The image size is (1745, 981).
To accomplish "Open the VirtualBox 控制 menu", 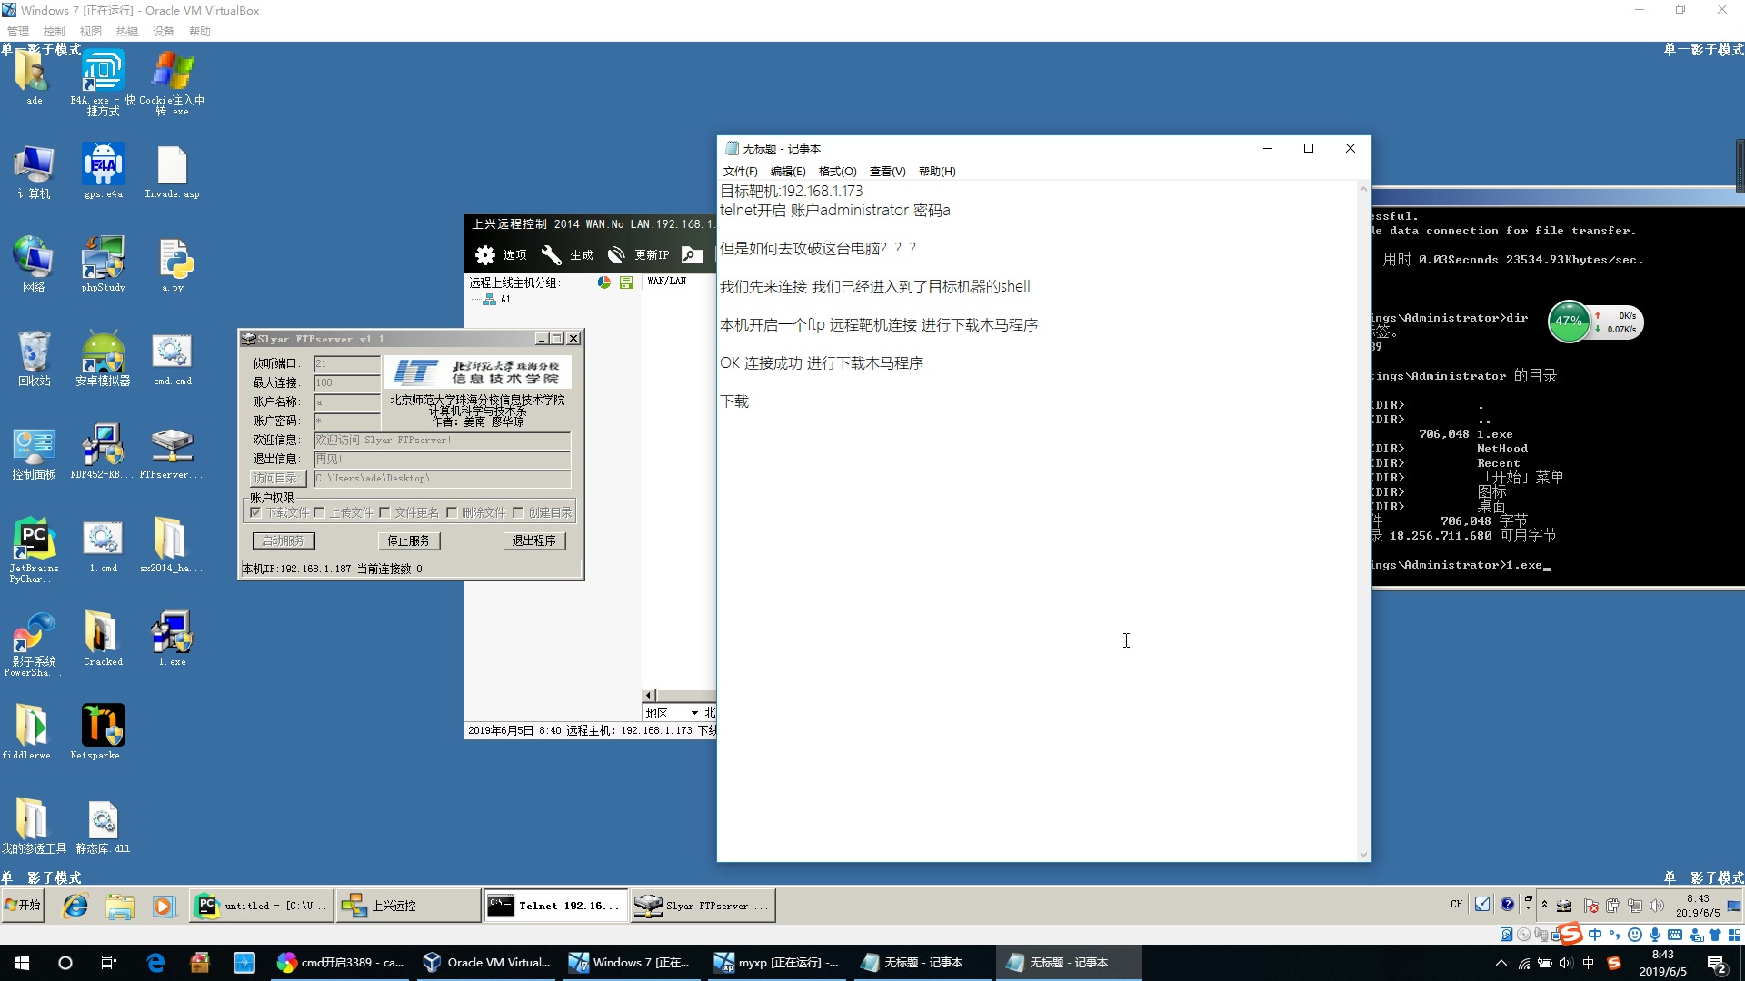I will click(x=54, y=32).
